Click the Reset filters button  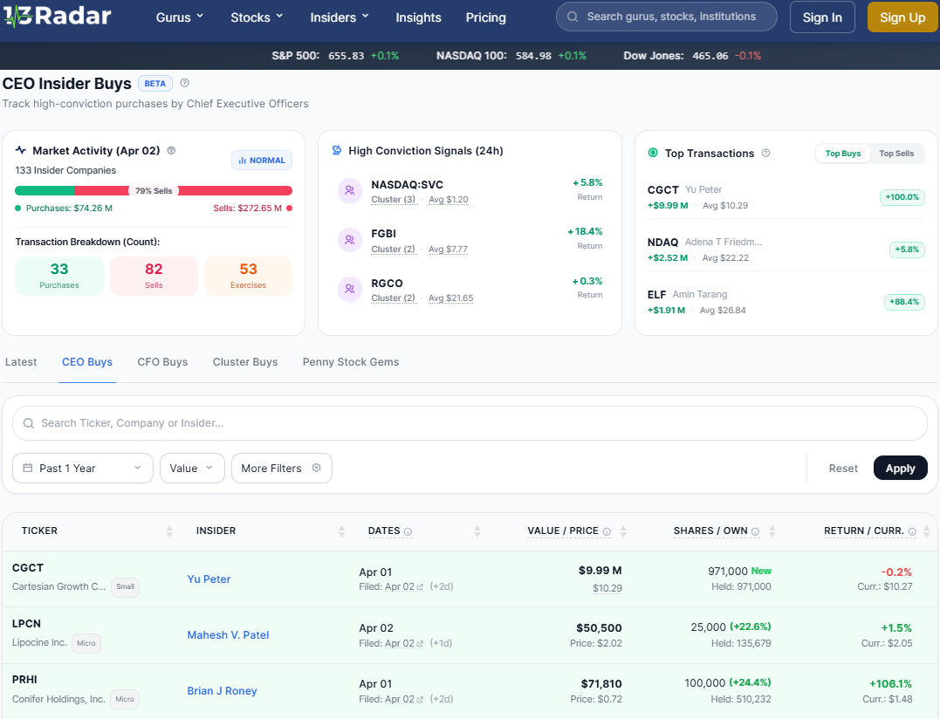tap(843, 468)
